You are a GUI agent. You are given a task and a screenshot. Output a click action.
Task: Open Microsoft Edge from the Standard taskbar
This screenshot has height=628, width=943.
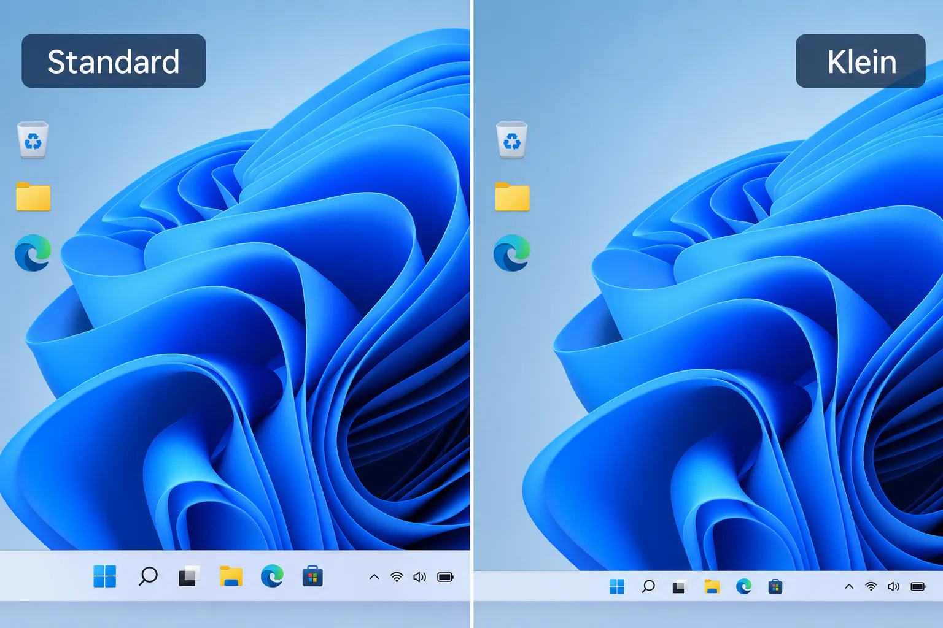[x=272, y=576]
